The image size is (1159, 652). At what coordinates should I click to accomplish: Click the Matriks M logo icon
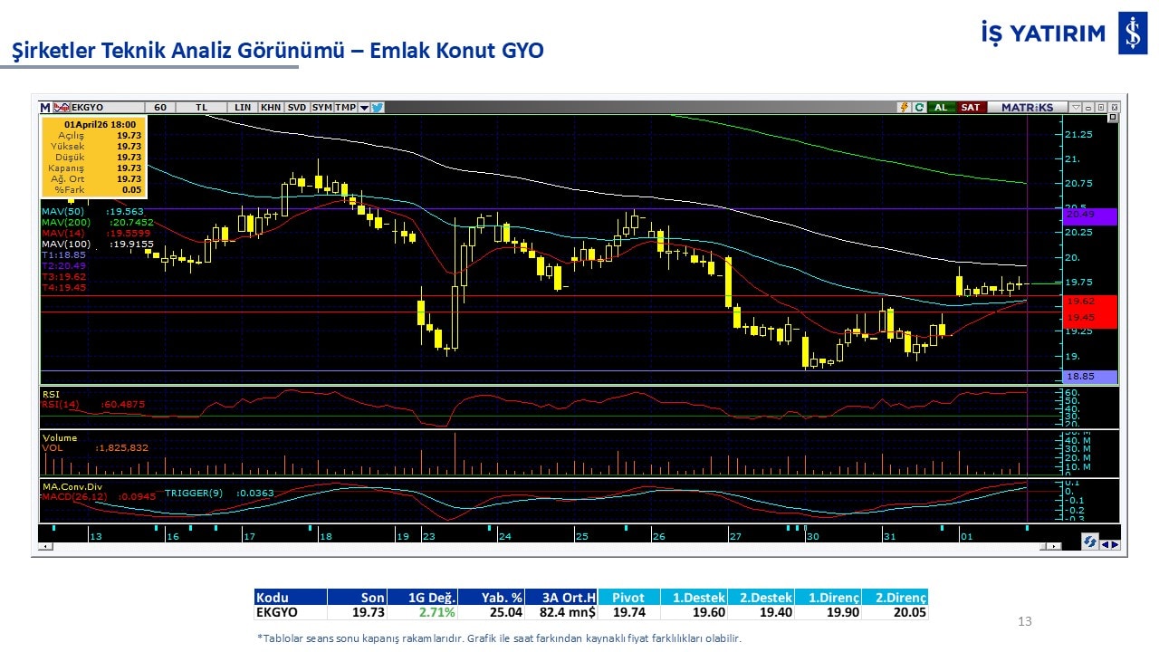[45, 107]
